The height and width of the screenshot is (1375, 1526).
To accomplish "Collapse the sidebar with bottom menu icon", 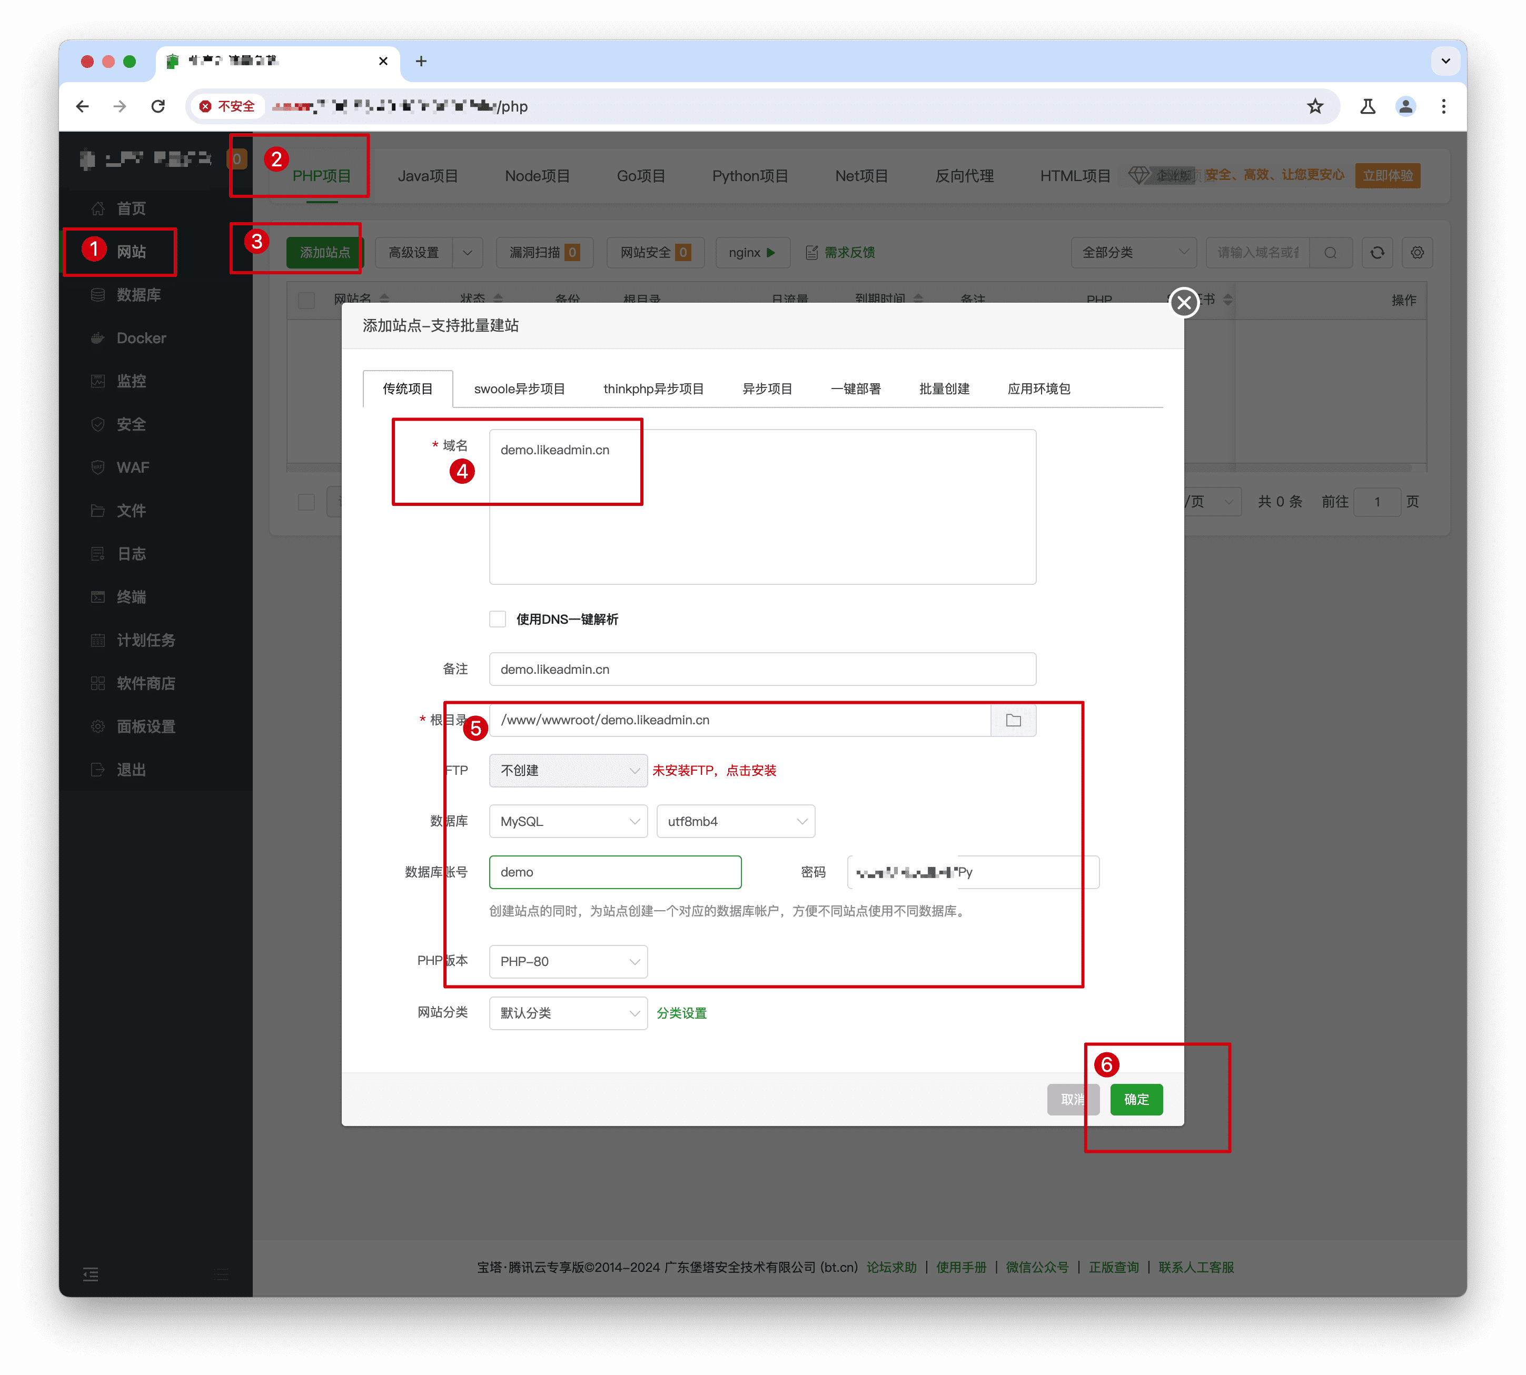I will point(91,1274).
